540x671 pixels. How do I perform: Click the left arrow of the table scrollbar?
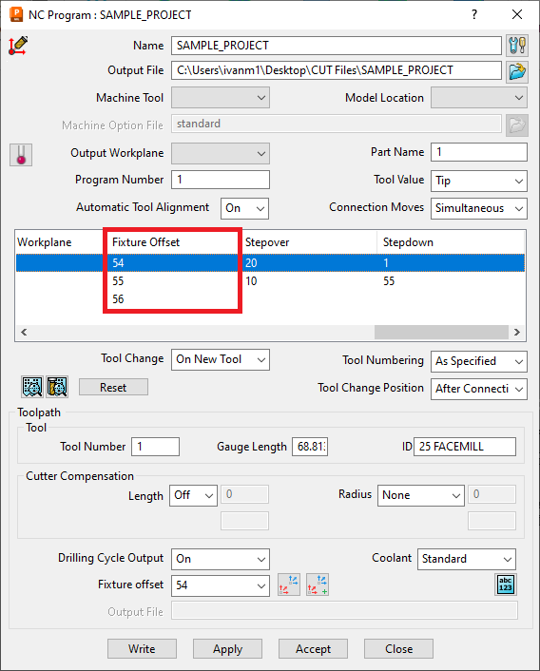[x=24, y=332]
